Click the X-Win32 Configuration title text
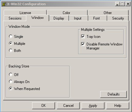 (x=26, y=4)
